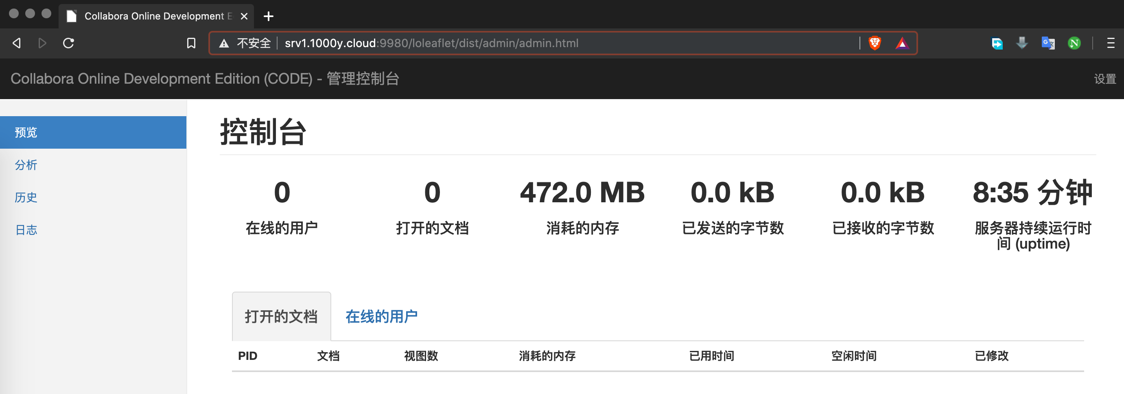Viewport: 1124px width, 394px height.
Task: Open 分析 in the sidebar
Action: tap(26, 165)
